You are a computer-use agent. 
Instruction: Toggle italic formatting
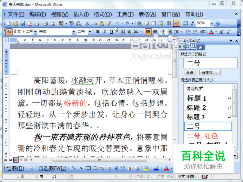pyautogui.click(x=105, y=32)
